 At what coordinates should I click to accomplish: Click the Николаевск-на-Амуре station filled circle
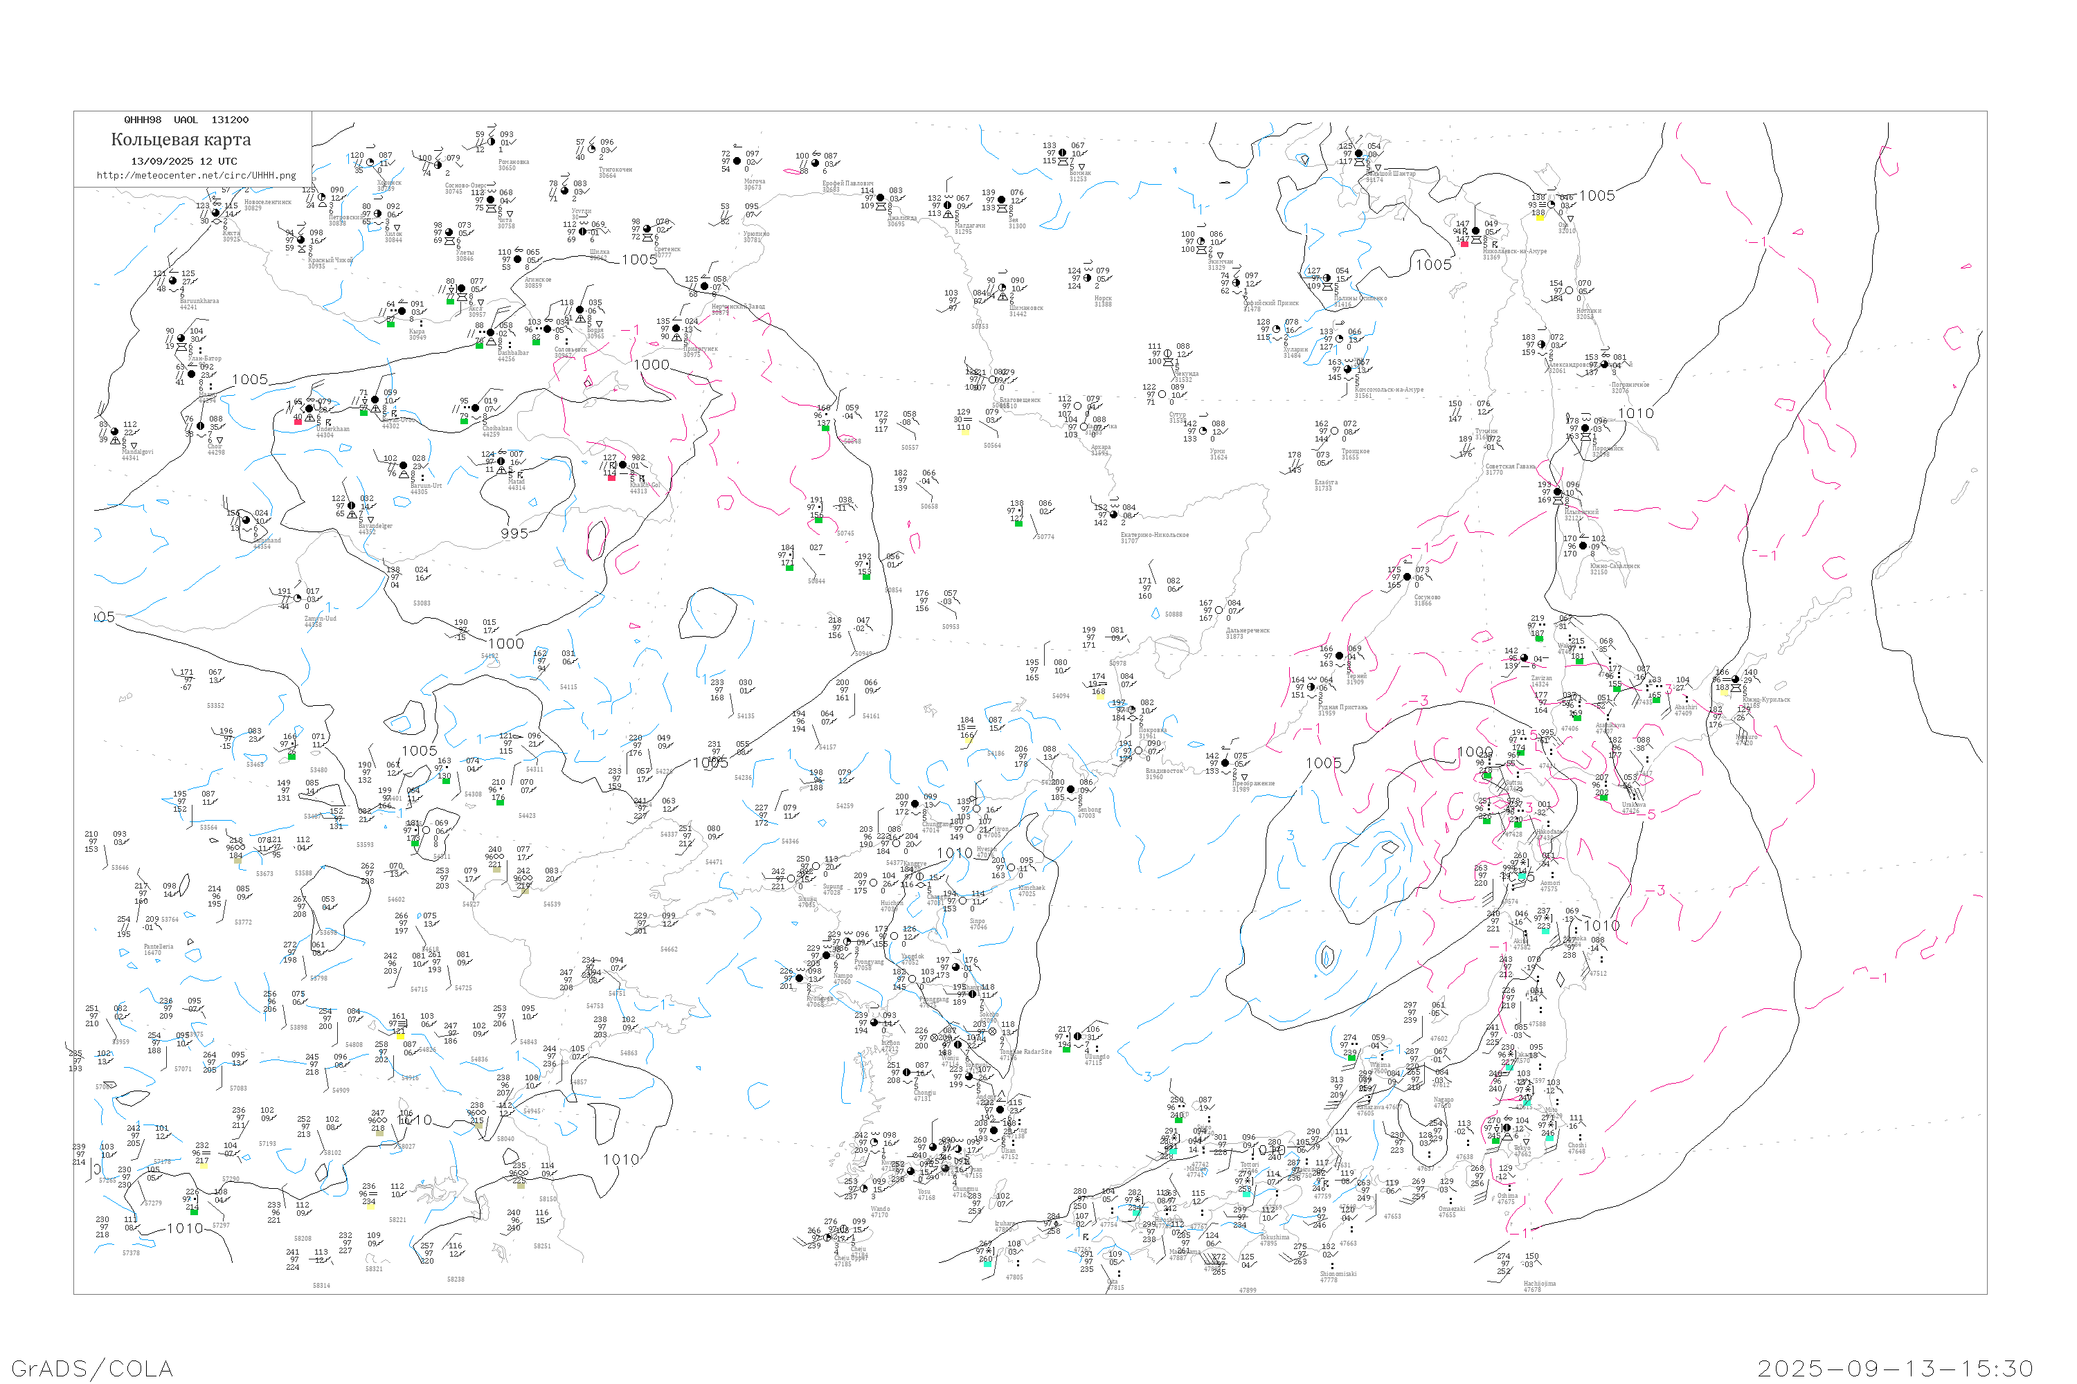click(x=1475, y=231)
